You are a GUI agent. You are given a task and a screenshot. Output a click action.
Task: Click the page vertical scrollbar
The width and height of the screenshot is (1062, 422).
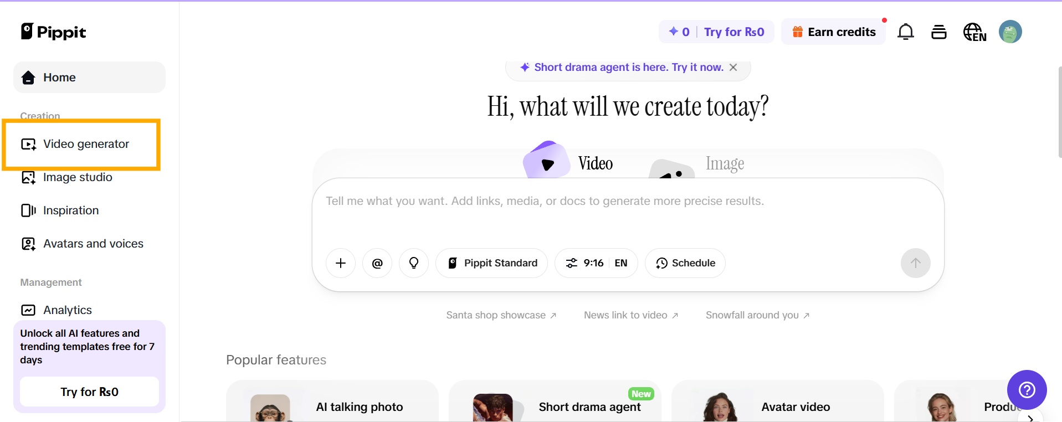click(1060, 112)
